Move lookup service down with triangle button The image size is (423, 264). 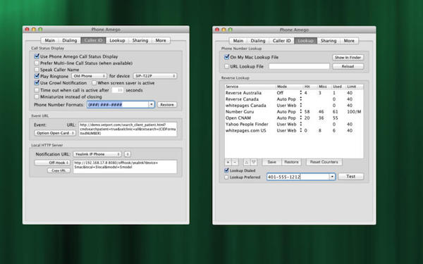[254, 162]
